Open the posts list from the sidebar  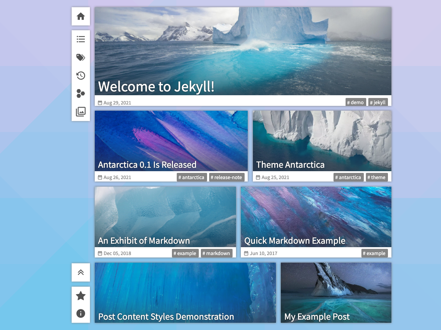[81, 39]
